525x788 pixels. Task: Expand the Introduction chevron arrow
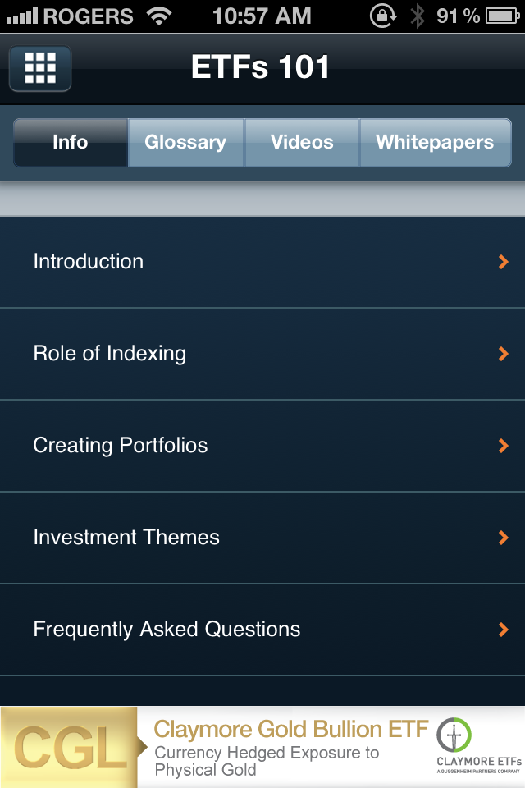click(x=503, y=262)
